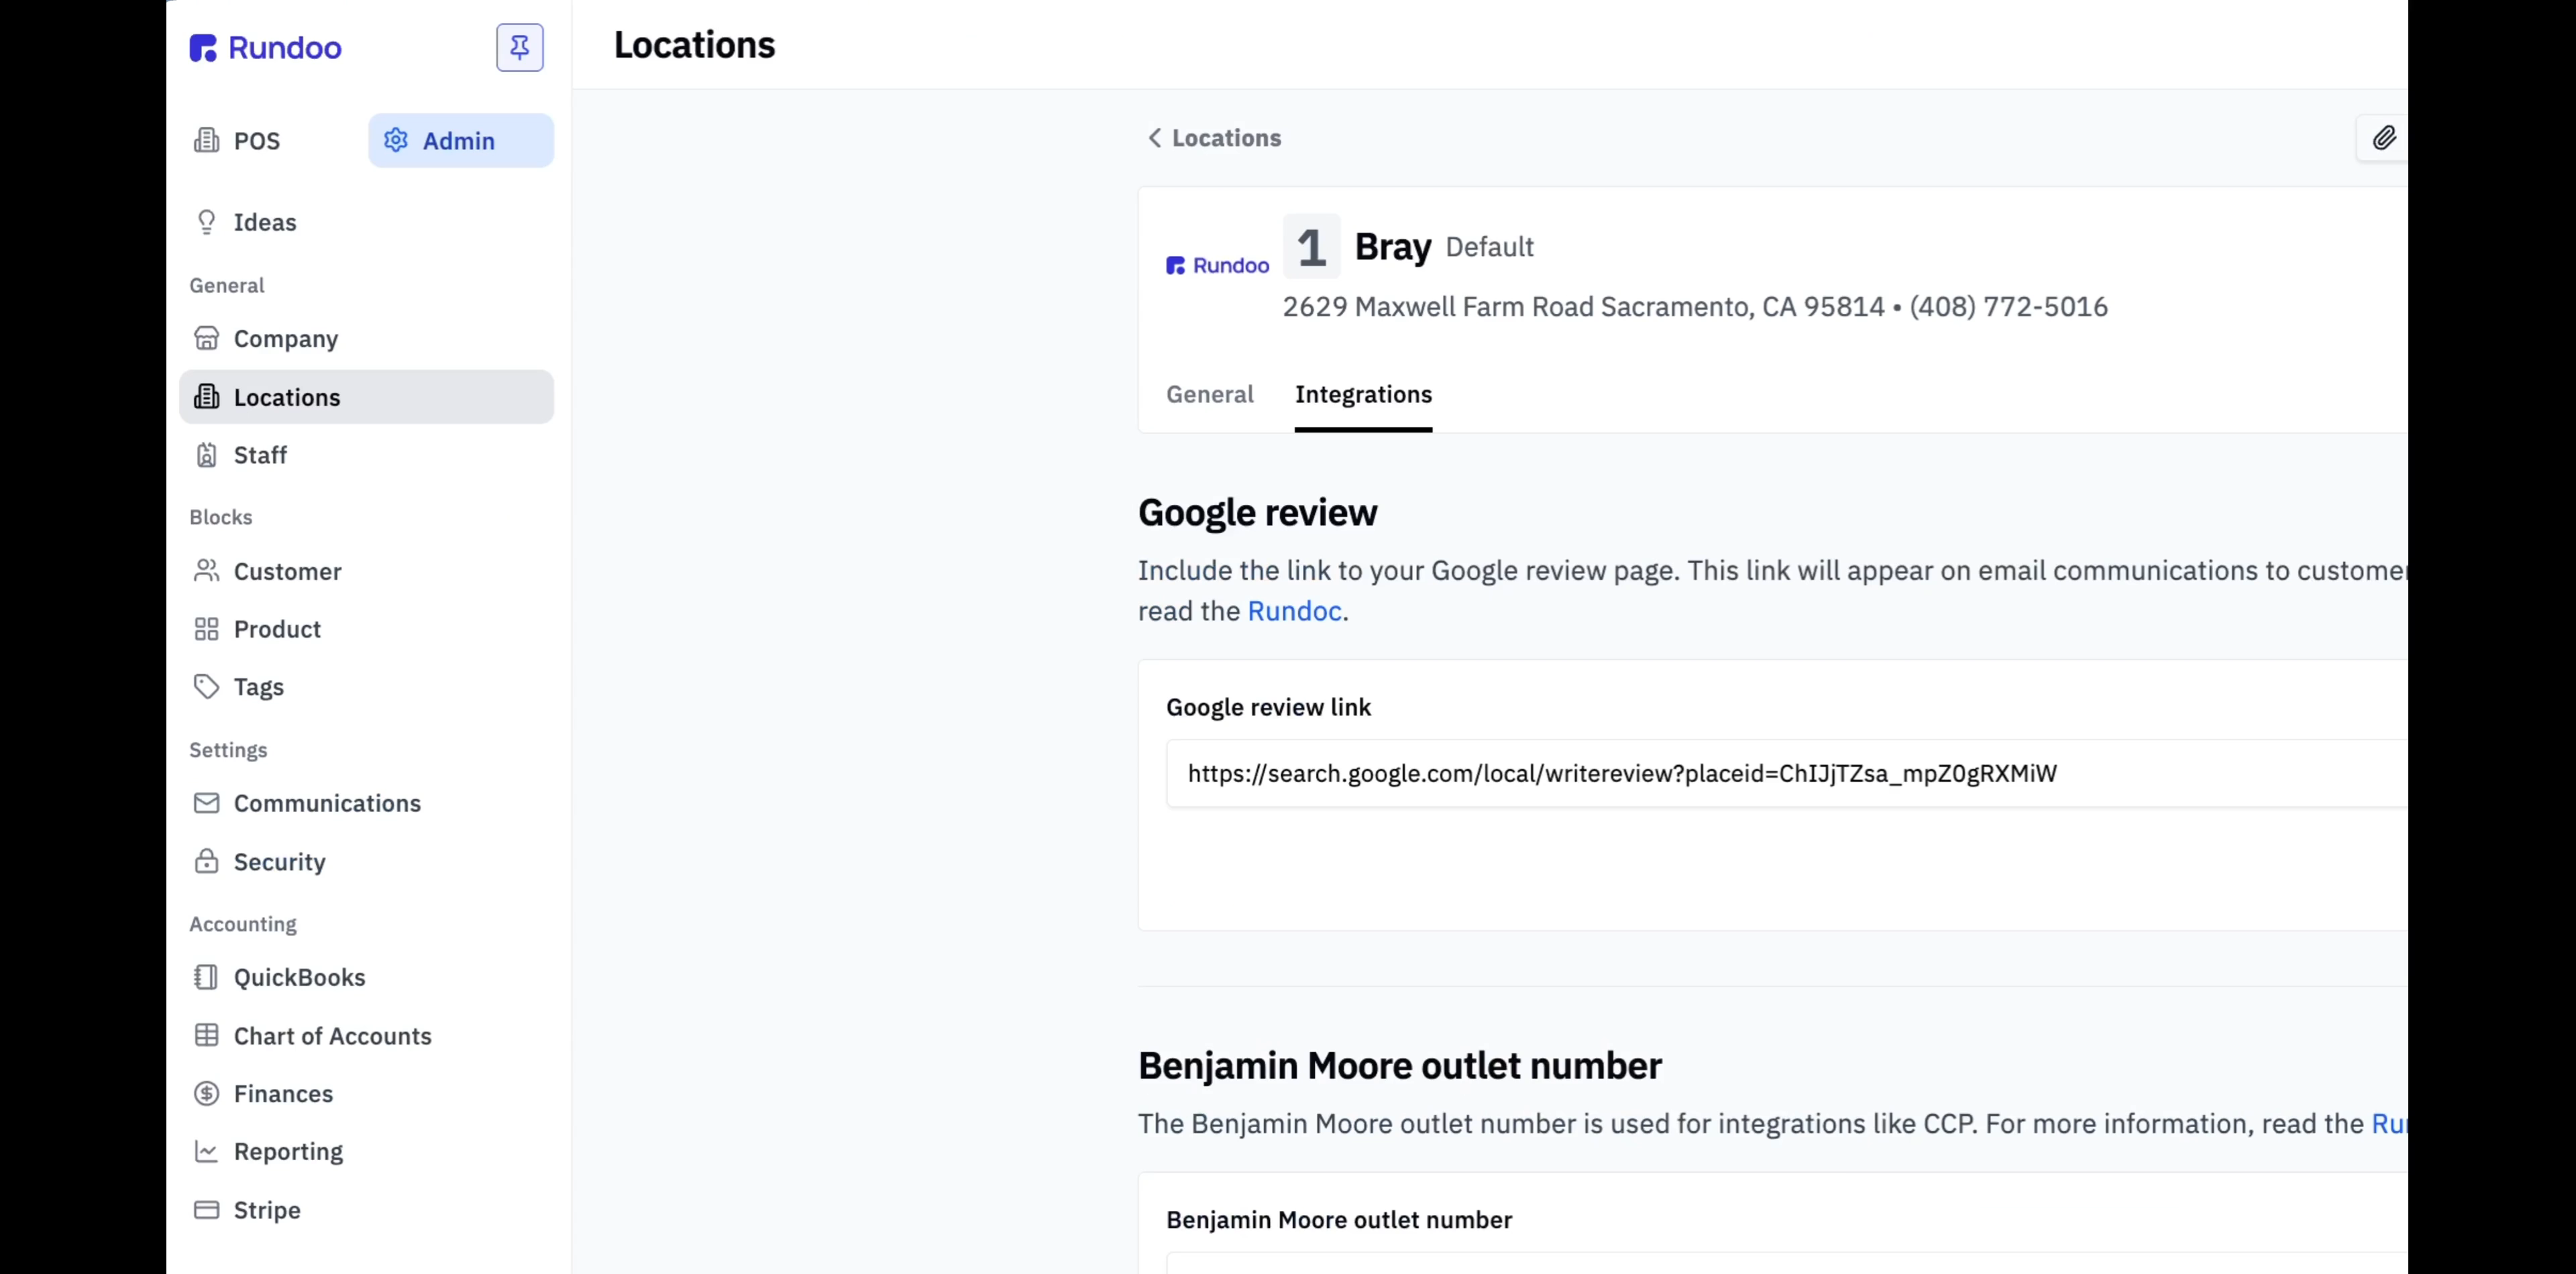
Task: Open the Company settings page
Action: point(366,339)
